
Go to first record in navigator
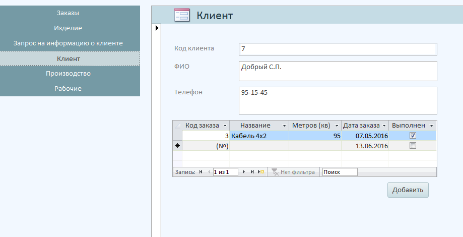point(201,172)
